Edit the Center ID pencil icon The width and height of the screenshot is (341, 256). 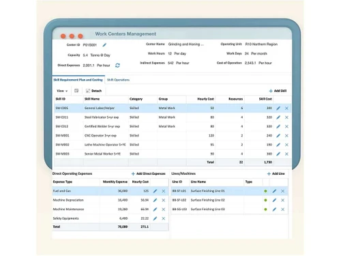[104, 45]
